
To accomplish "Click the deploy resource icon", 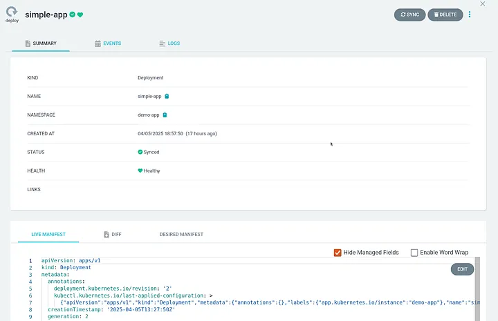I will tap(12, 12).
